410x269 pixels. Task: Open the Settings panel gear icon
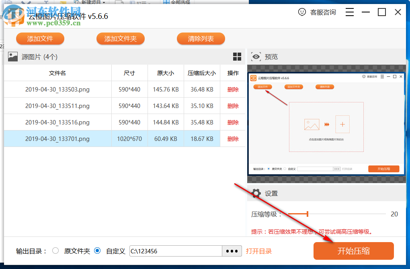click(256, 193)
